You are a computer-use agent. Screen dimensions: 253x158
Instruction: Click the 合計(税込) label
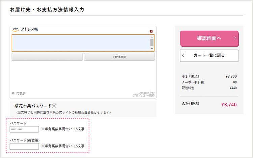pyautogui.click(x=190, y=104)
